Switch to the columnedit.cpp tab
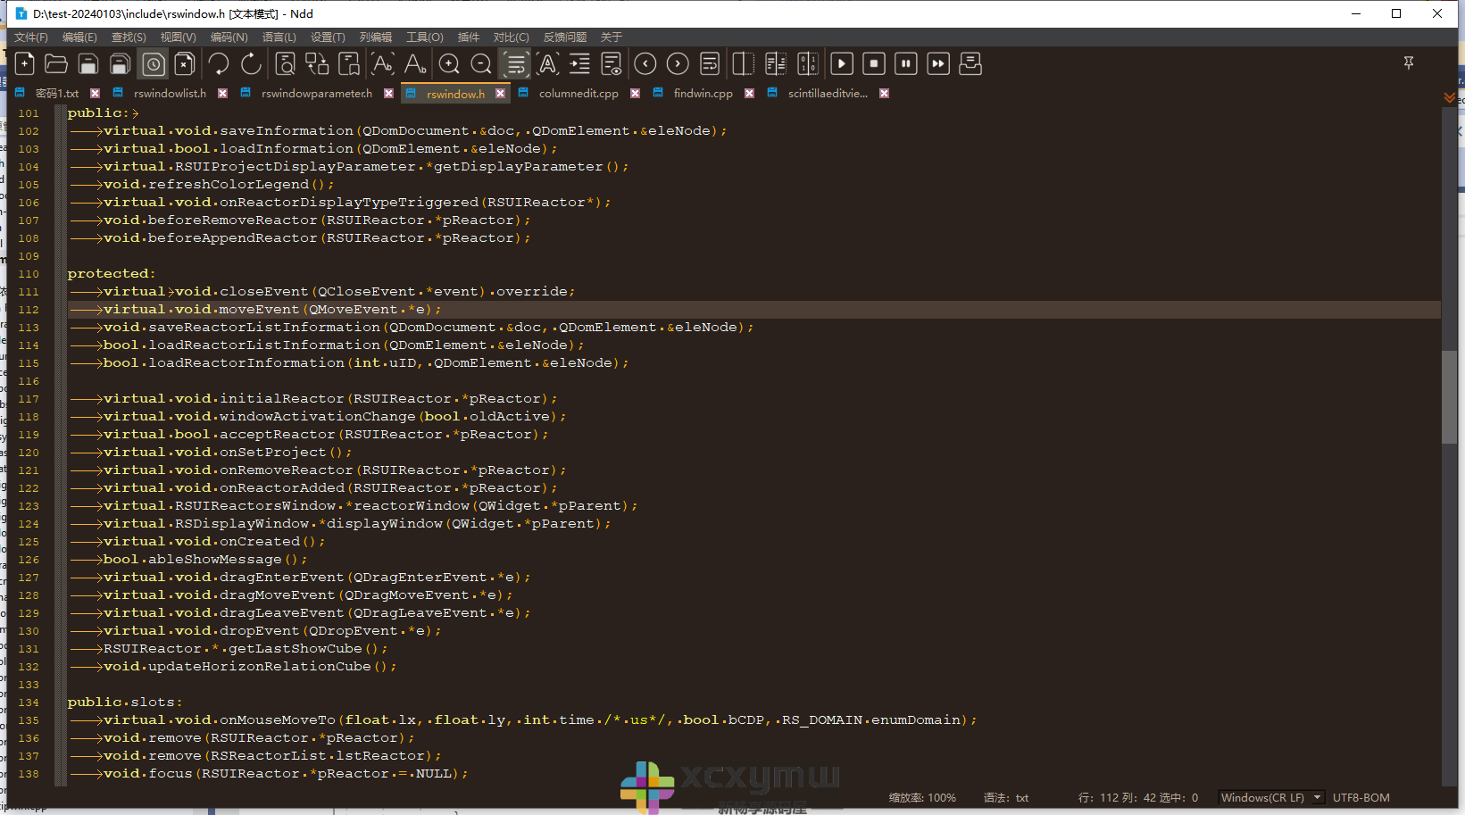Viewport: 1465px width, 815px height. [x=578, y=94]
